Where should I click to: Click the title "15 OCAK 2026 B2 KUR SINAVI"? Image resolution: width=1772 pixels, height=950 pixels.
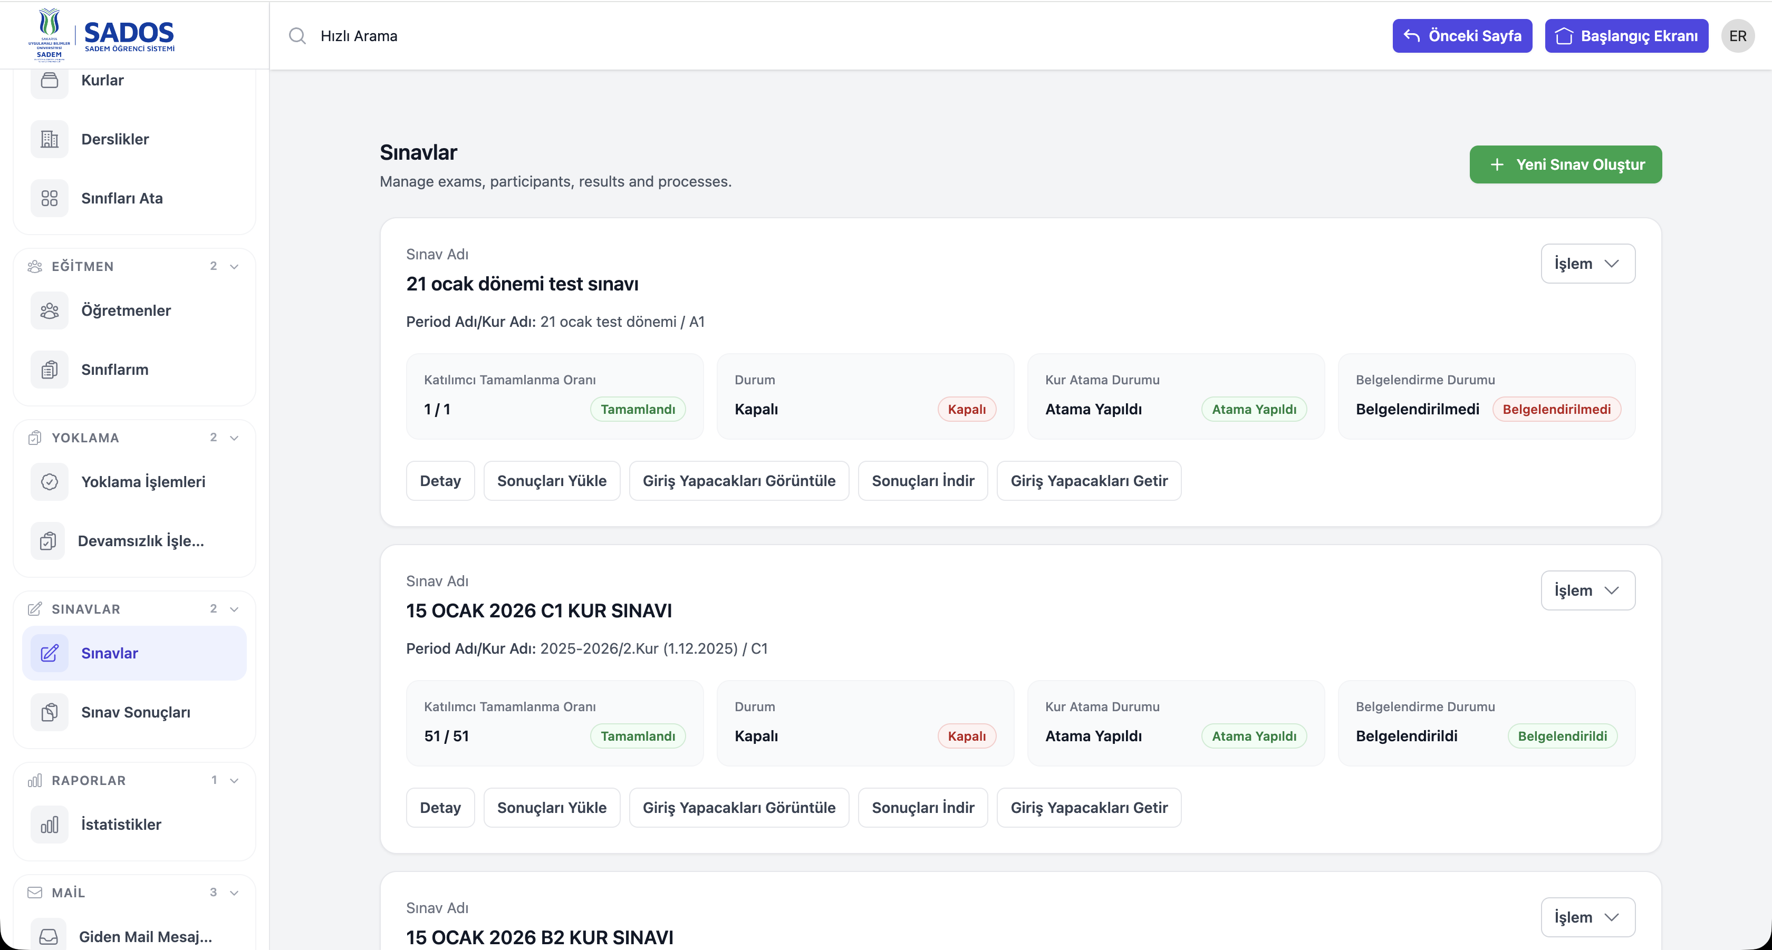(x=540, y=938)
